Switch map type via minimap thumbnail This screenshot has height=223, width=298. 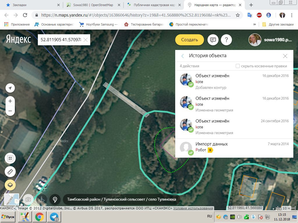12,199
